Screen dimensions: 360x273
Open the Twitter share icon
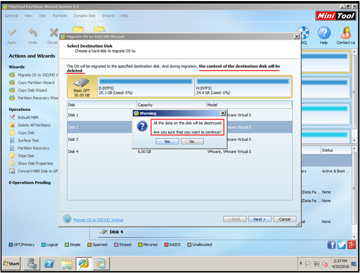pyautogui.click(x=342, y=245)
